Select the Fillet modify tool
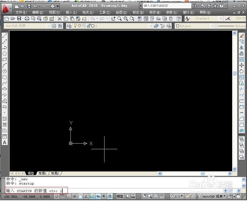 click(x=242, y=125)
